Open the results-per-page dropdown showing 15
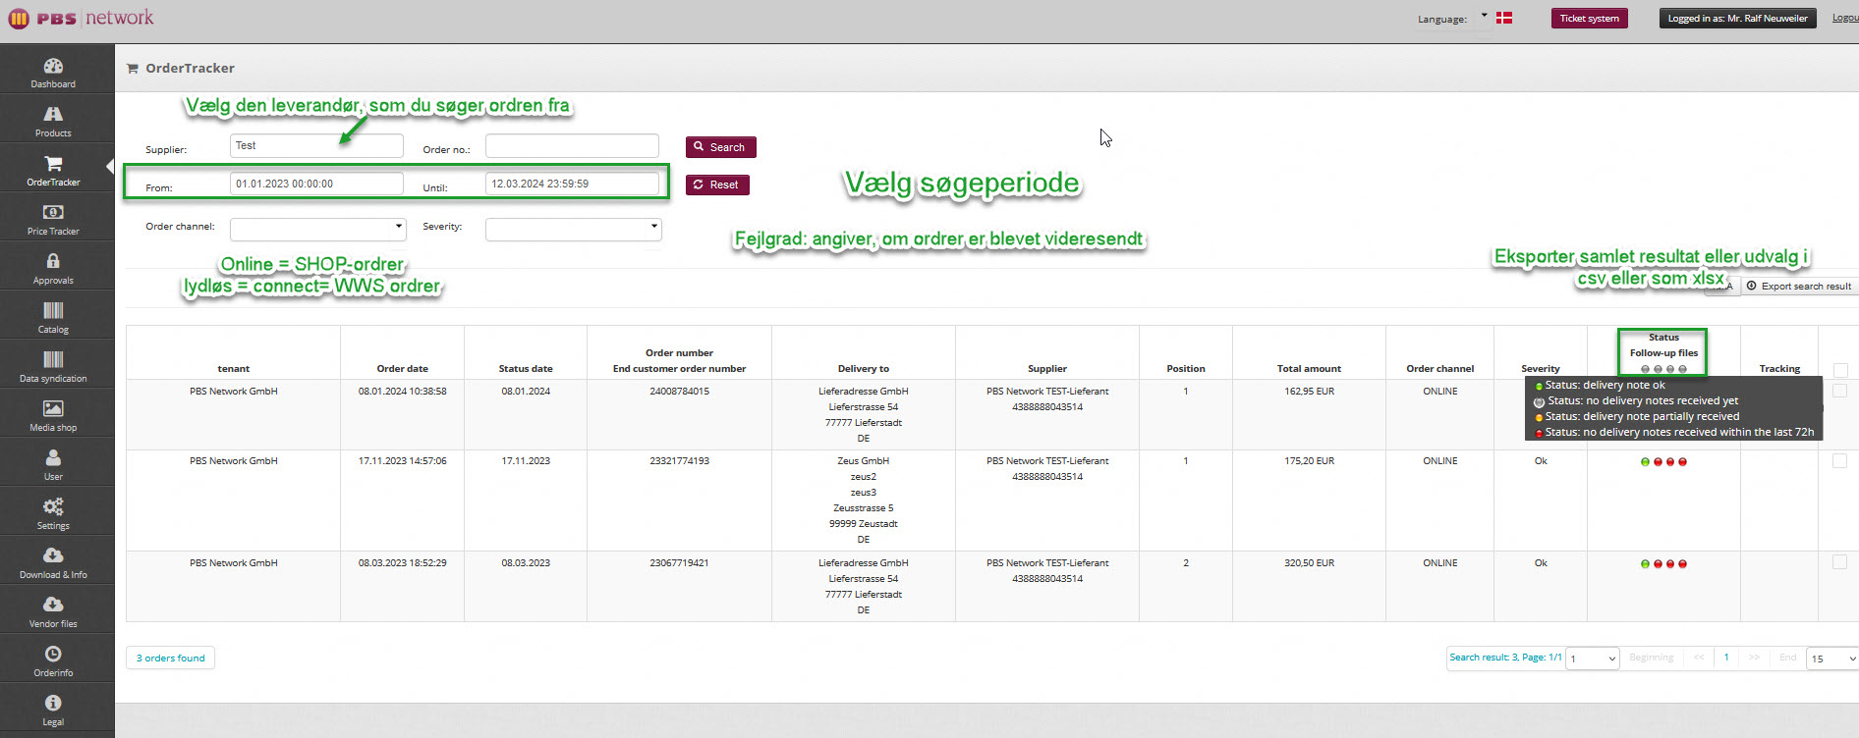This screenshot has height=738, width=1859. point(1832,659)
